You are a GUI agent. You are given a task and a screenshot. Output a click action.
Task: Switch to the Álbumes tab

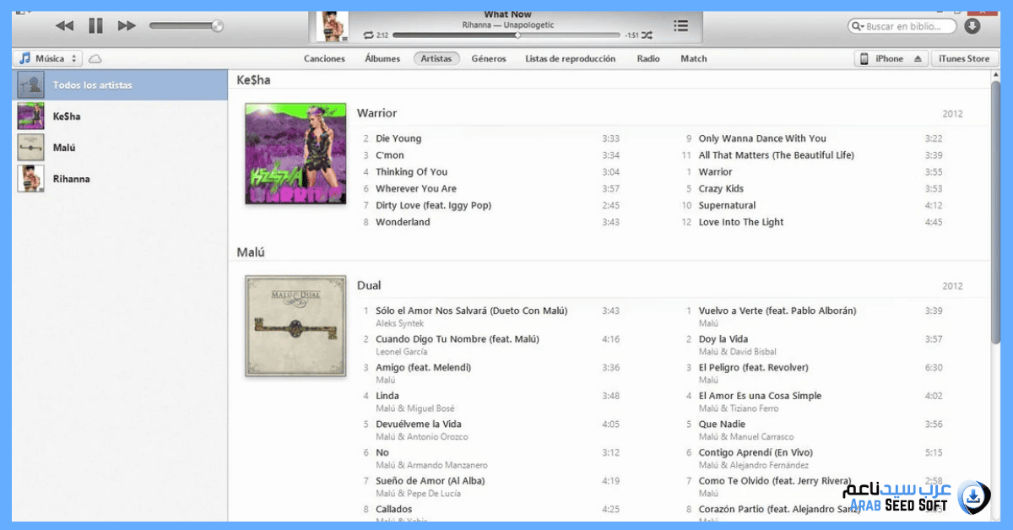(x=382, y=59)
